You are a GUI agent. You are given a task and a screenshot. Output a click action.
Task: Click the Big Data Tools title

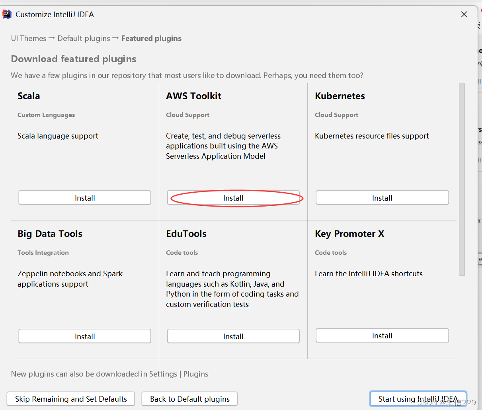pyautogui.click(x=50, y=234)
